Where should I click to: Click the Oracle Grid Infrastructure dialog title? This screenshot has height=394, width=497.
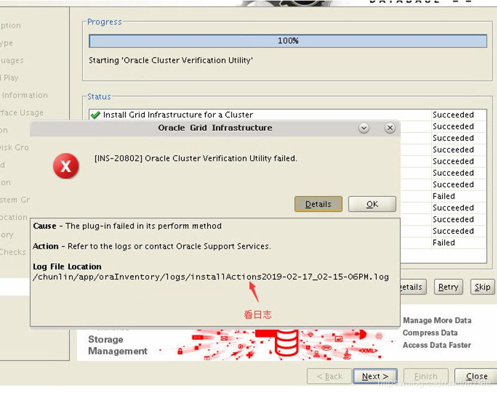(x=215, y=128)
